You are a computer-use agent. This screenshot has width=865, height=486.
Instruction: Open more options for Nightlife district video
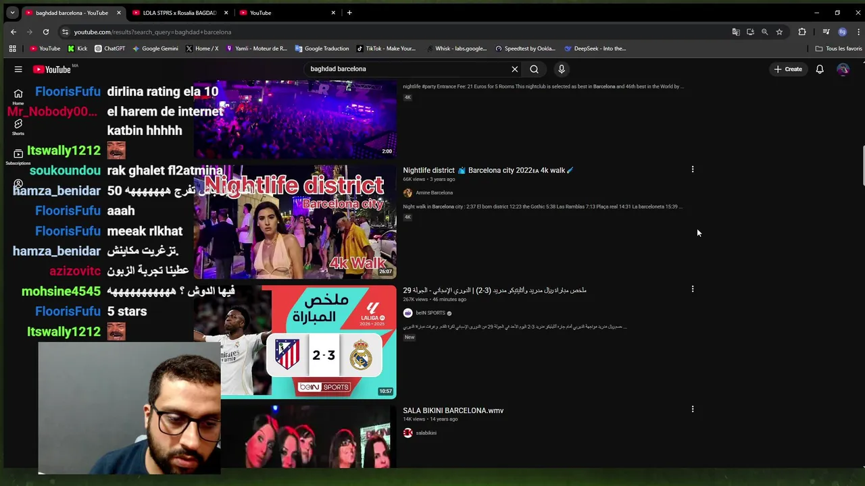pos(692,169)
